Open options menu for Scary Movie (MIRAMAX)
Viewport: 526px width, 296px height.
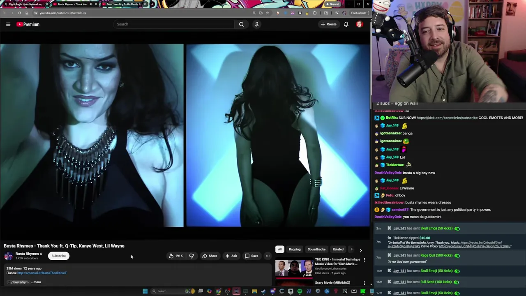(364, 283)
